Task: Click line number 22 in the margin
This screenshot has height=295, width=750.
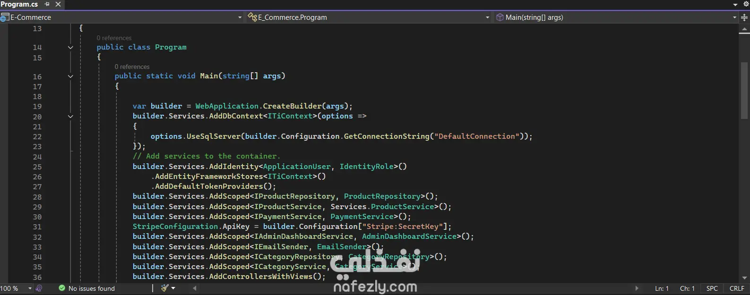Action: click(x=37, y=137)
